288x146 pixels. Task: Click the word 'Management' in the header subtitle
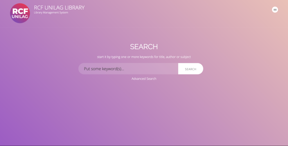(x=52, y=12)
